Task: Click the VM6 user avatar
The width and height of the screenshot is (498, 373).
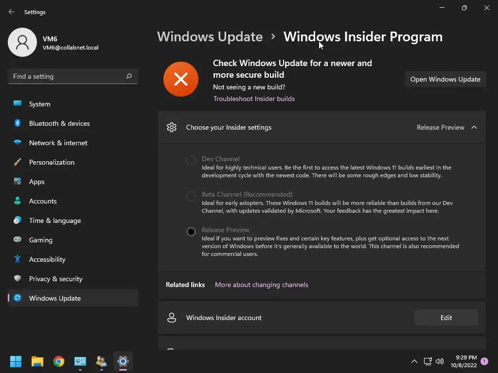Action: coord(22,42)
